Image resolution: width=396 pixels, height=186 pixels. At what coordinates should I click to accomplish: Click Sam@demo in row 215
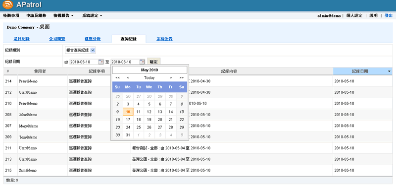(28, 170)
